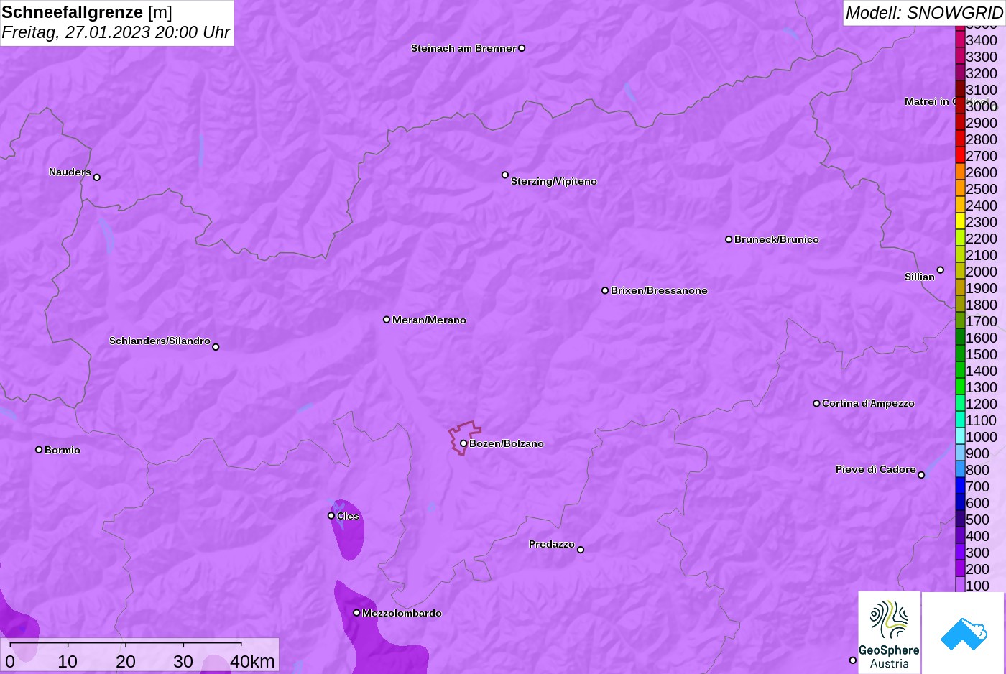The image size is (1006, 674).
Task: Pick the dark purple 400 legend swatch
Action: click(x=960, y=535)
